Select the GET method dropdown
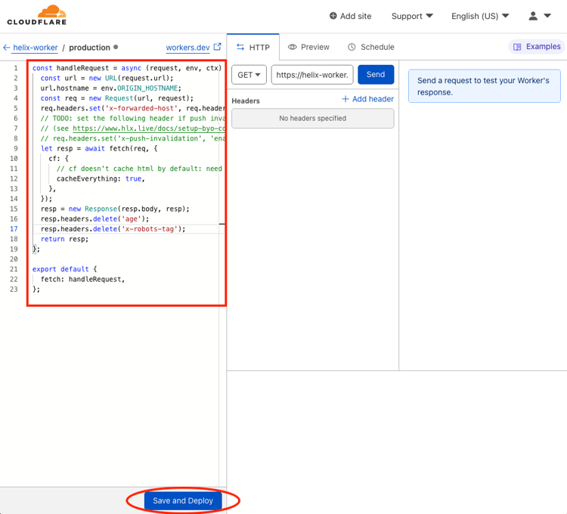The height and width of the screenshot is (514, 567). [x=249, y=75]
